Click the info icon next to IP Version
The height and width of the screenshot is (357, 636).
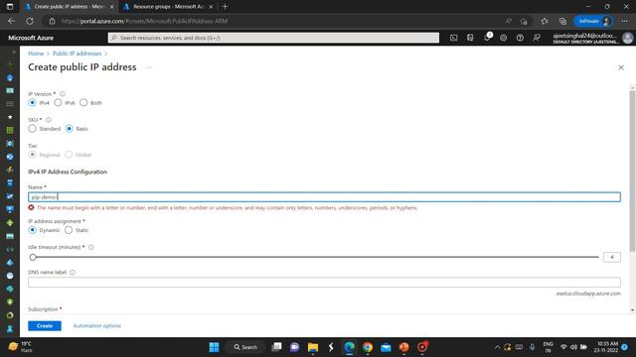click(x=63, y=94)
